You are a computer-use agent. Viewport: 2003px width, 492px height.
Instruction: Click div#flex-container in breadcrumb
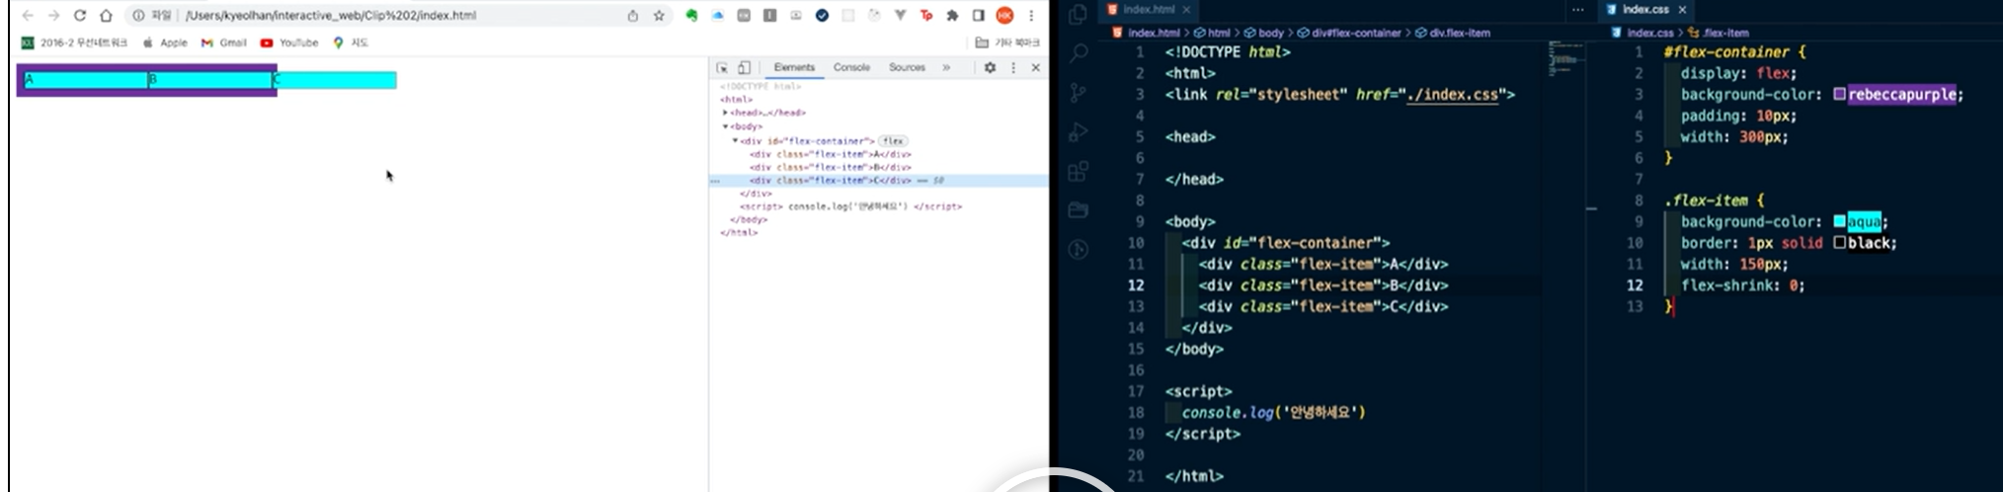pyautogui.click(x=1349, y=33)
